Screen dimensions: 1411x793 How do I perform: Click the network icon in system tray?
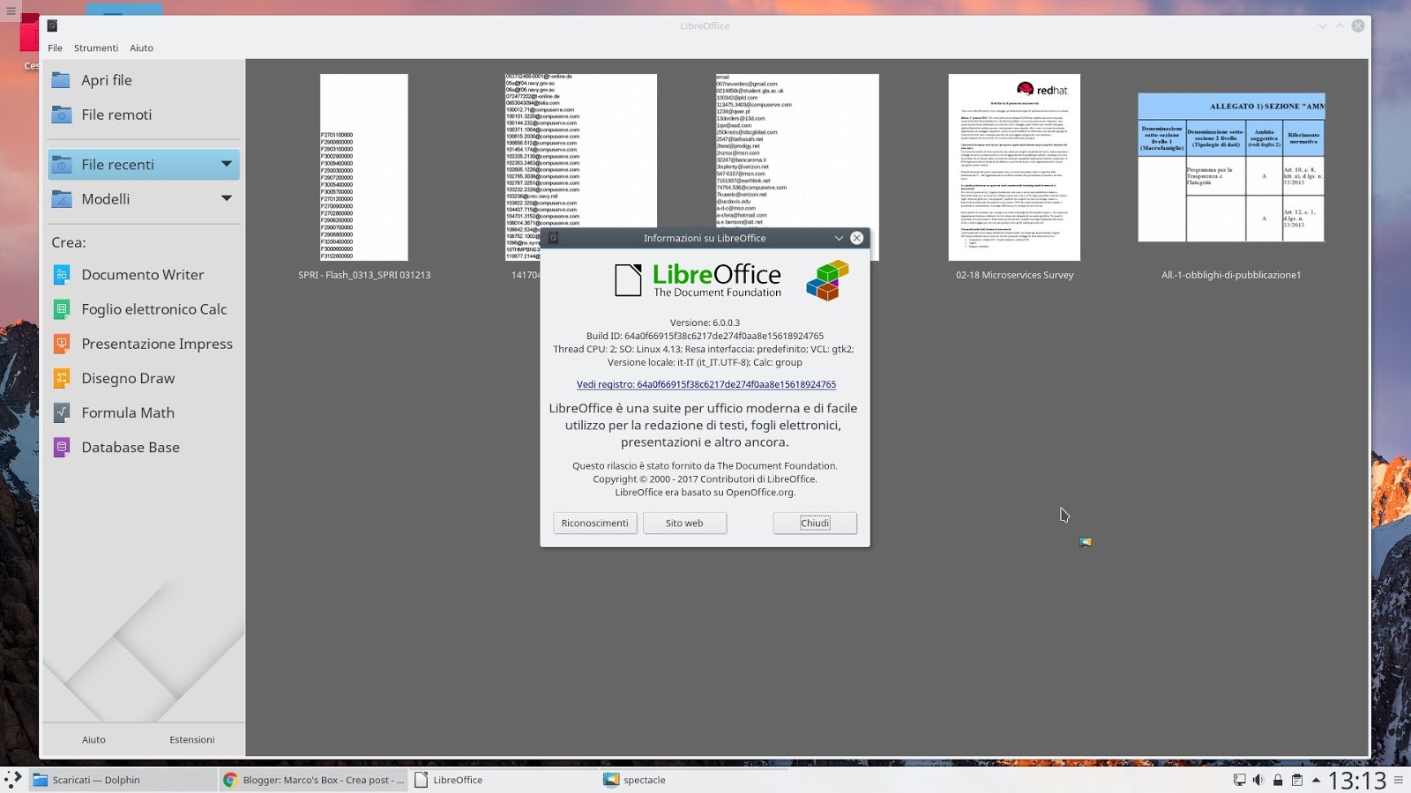point(1239,780)
